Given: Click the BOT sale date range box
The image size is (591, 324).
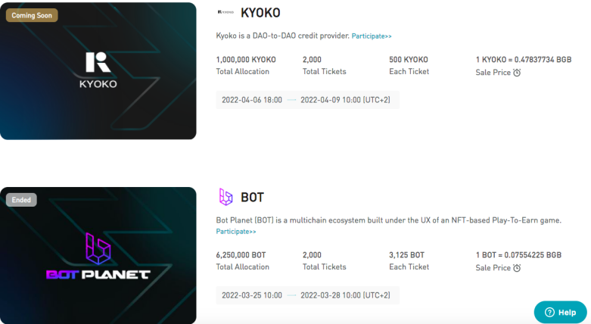Looking at the screenshot, I should 307,295.
